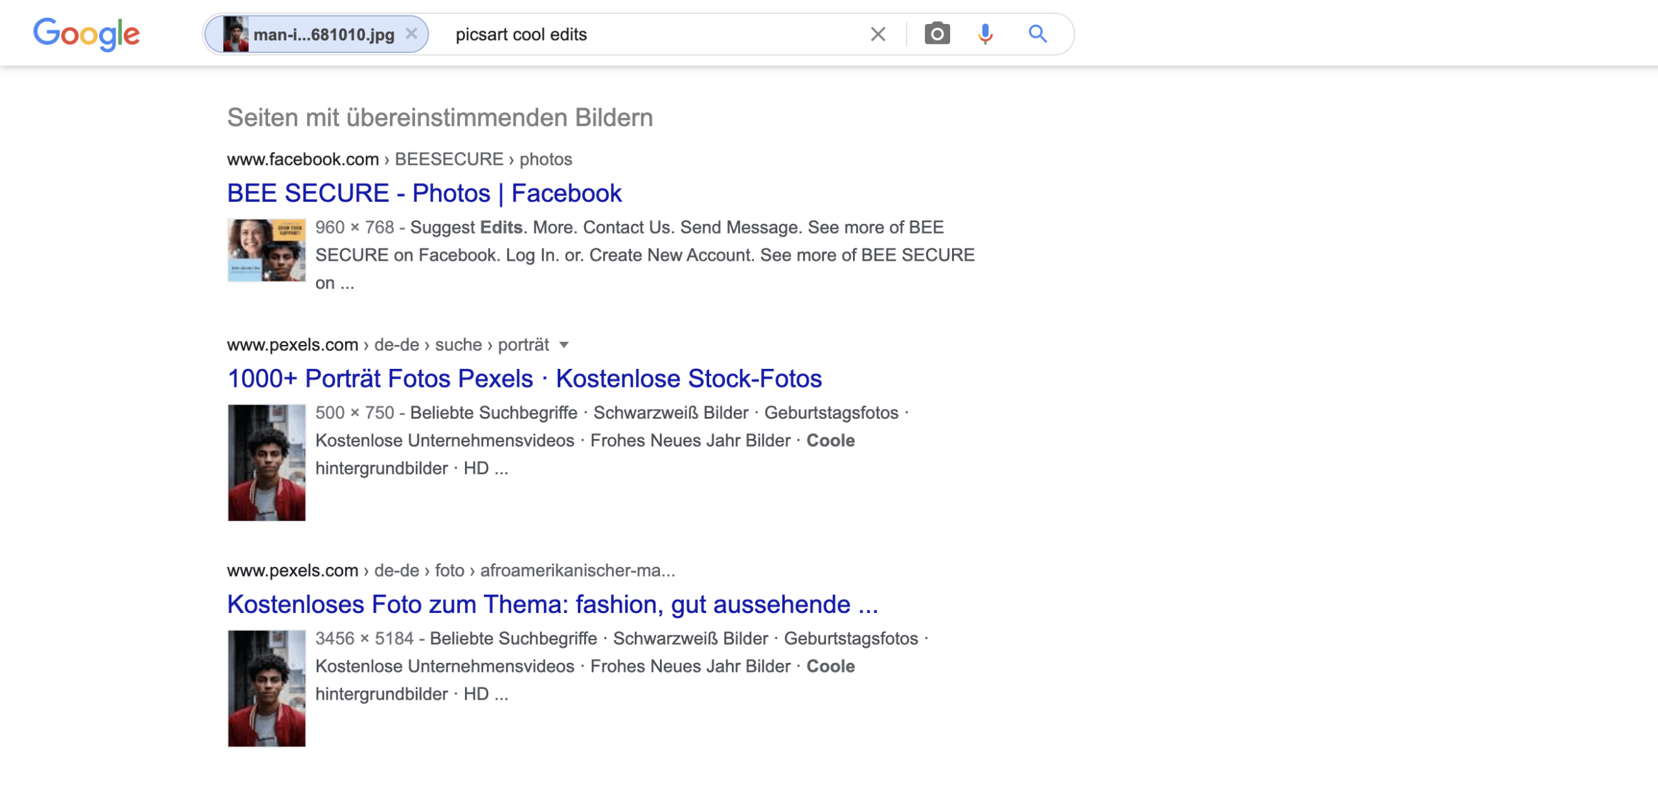Screen dimensions: 1658x787
Task: Click the Pexels portrait photo thumbnail
Action: point(266,461)
